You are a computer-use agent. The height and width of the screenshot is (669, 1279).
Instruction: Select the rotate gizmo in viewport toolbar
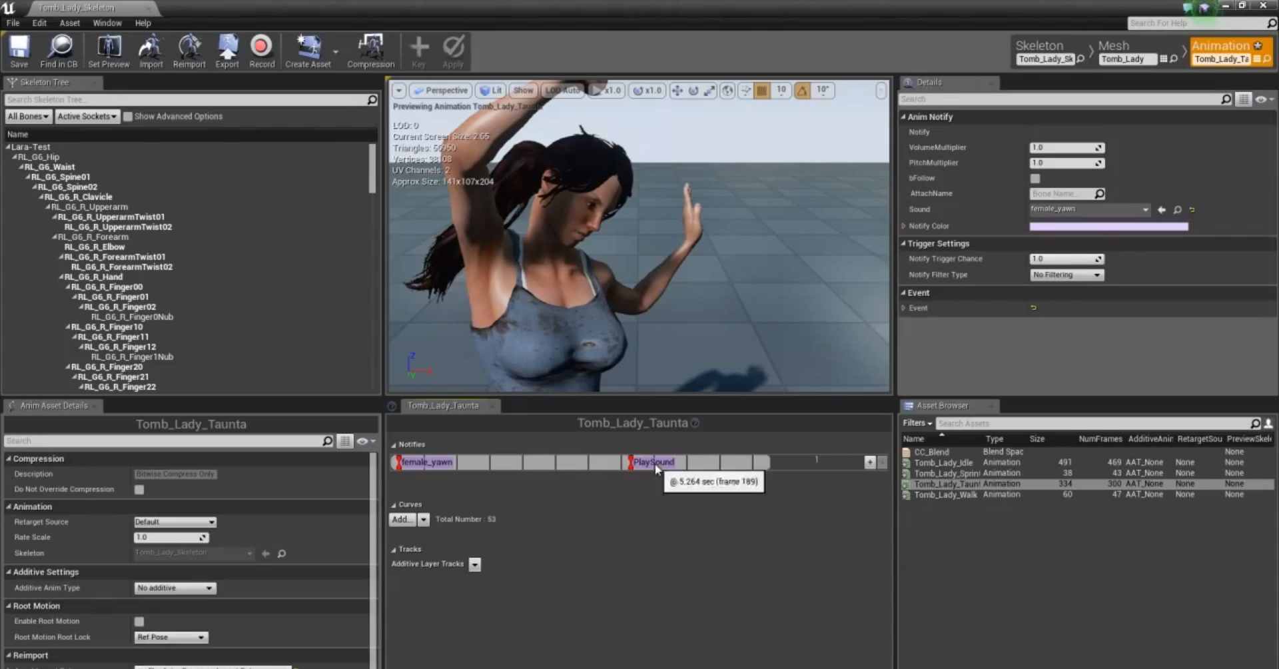693,91
